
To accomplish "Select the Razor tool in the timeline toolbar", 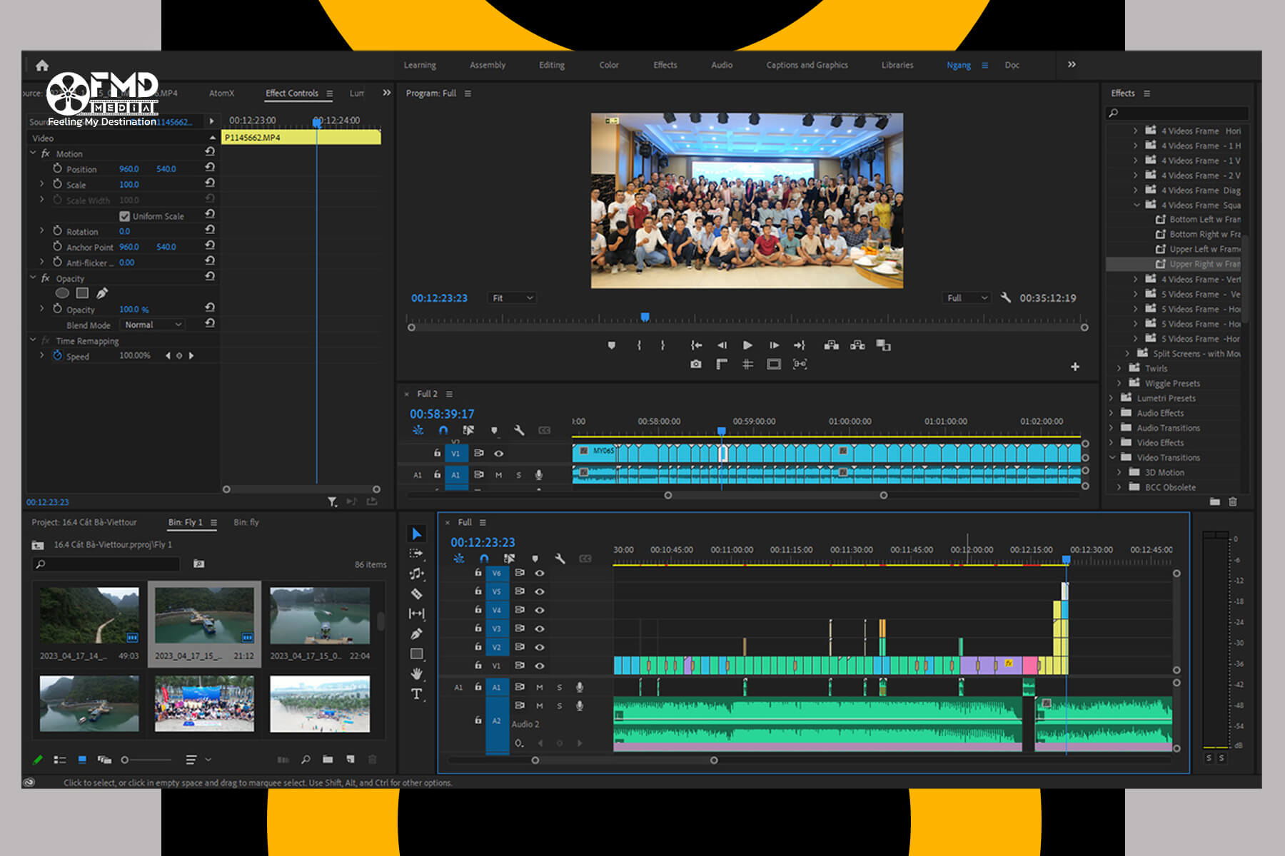I will [x=416, y=594].
